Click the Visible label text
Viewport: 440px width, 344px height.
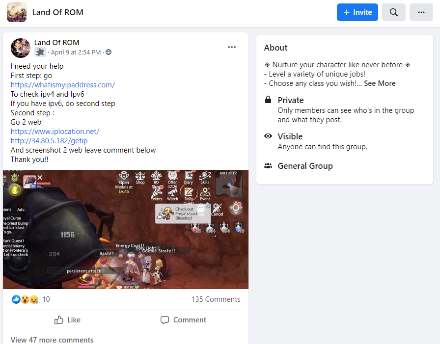(x=290, y=136)
